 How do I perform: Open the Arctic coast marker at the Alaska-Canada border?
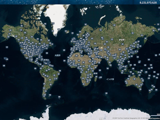coord(22,26)
